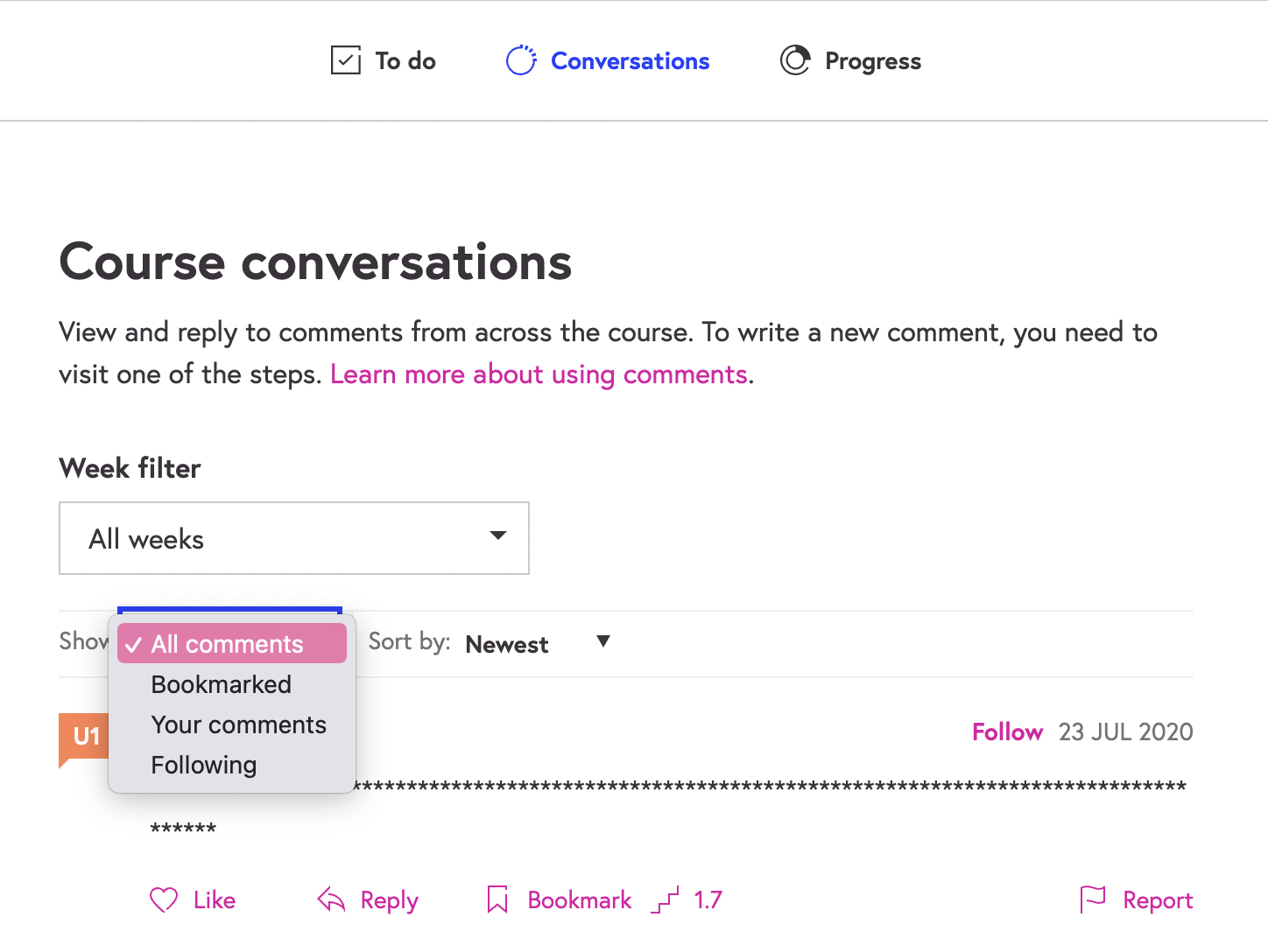1268x952 pixels.
Task: Click the Bookmark ribbon icon
Action: click(497, 899)
